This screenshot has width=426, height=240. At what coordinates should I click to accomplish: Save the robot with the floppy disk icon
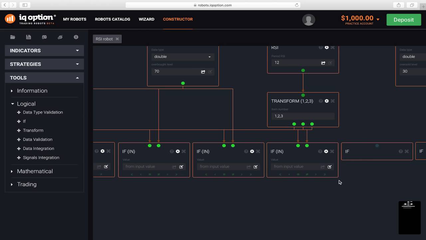click(x=29, y=37)
